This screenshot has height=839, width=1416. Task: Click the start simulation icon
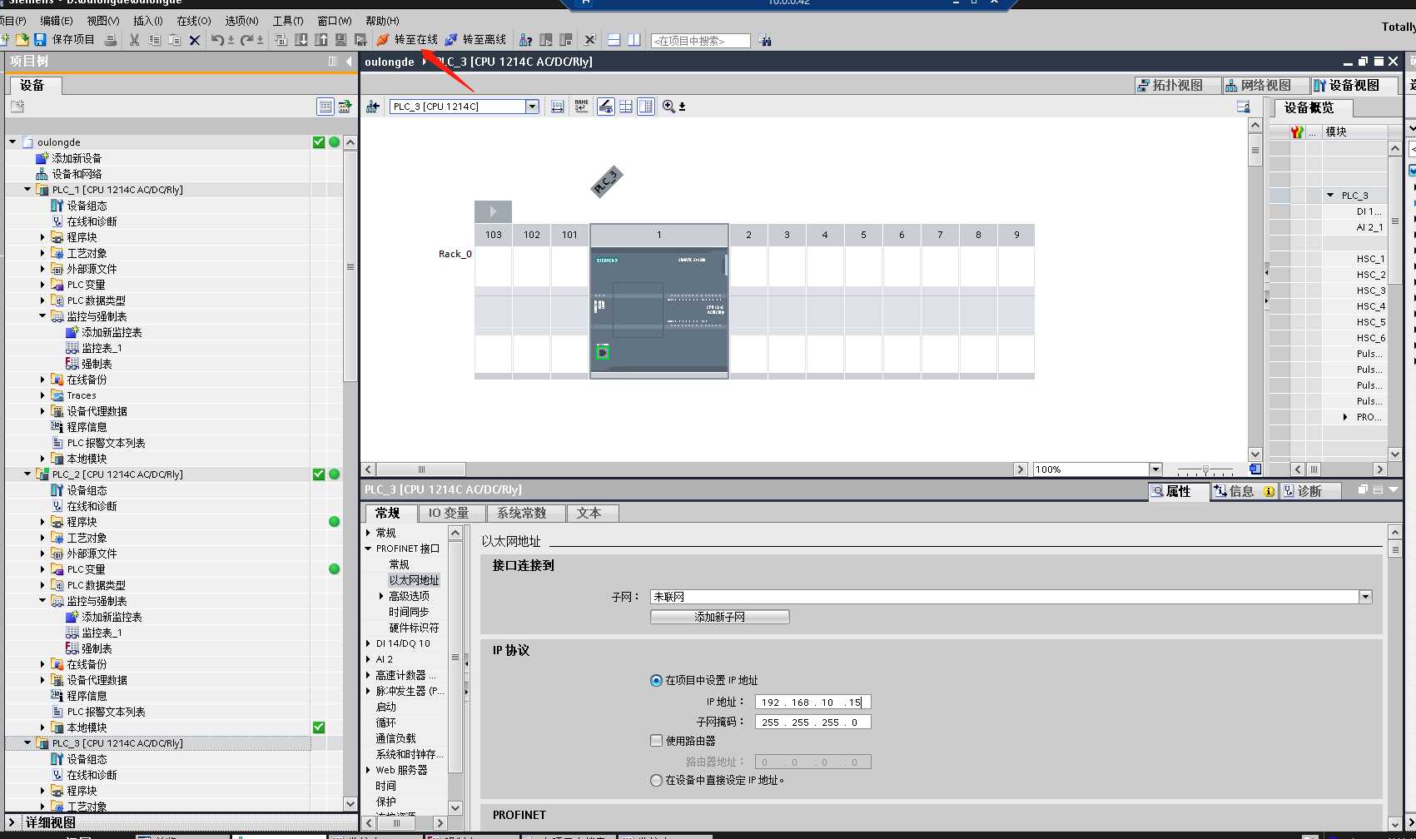point(341,40)
